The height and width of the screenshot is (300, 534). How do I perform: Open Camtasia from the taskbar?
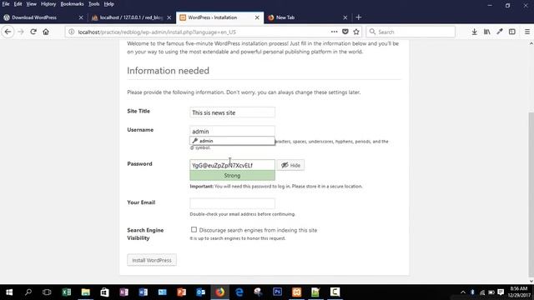point(335,292)
